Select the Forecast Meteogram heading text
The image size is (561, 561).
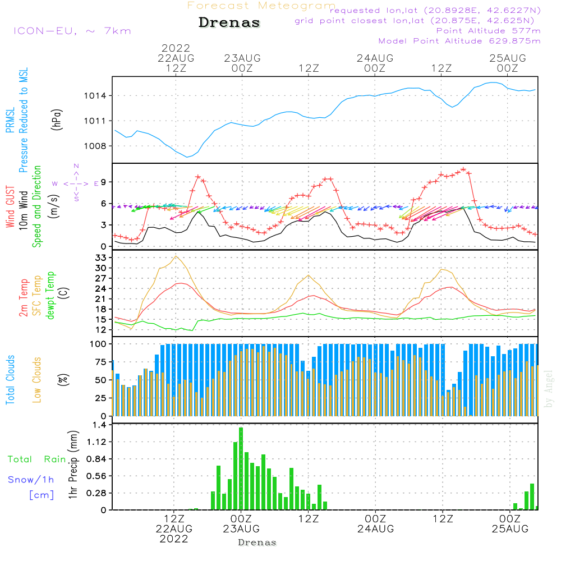(x=261, y=6)
